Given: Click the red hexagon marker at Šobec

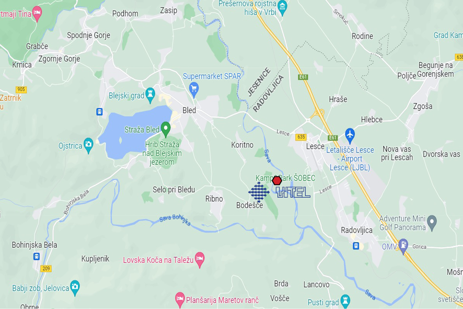Looking at the screenshot, I should (276, 180).
